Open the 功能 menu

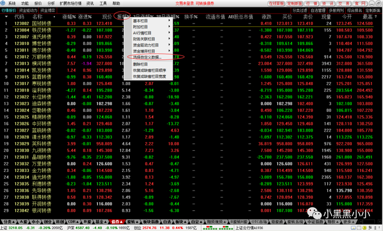coord(25,3)
